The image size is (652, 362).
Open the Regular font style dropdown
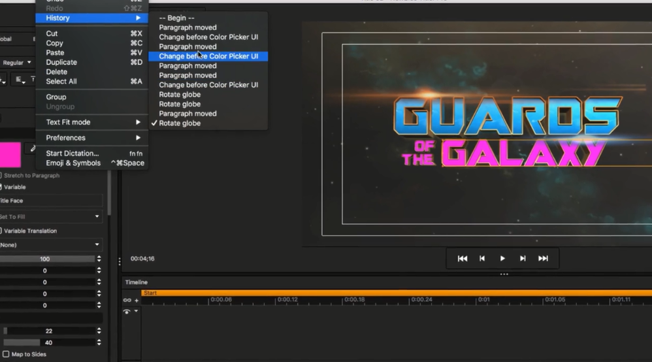coord(17,63)
